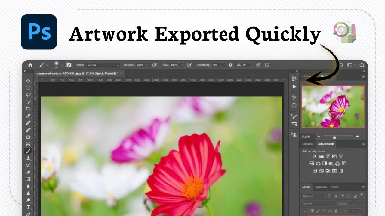Enable airbrush-style build-up
This screenshot has width=385, height=216.
coord(189,65)
